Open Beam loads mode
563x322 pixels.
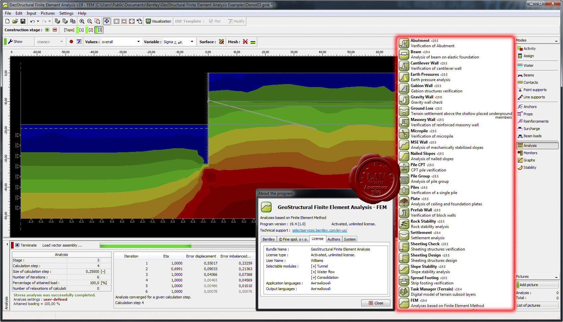tap(529, 136)
